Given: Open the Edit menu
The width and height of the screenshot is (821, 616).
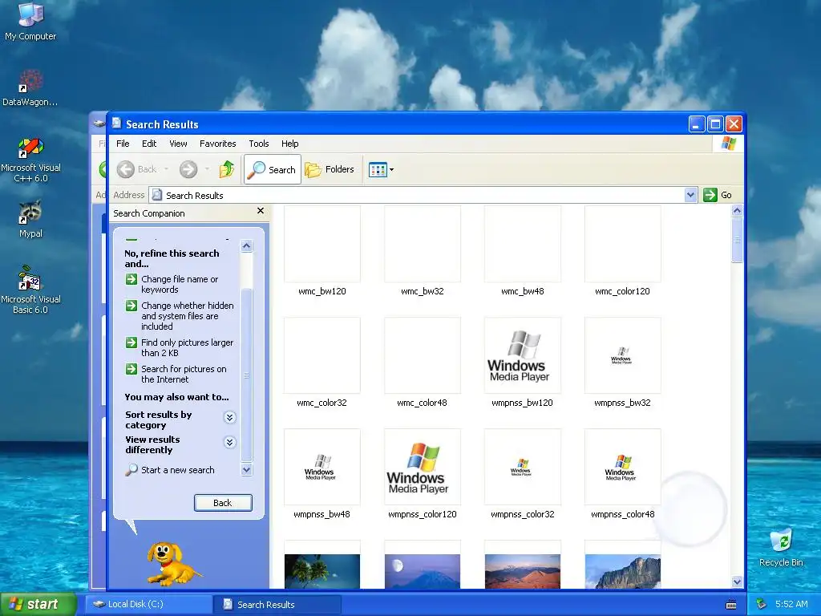Looking at the screenshot, I should coord(149,144).
